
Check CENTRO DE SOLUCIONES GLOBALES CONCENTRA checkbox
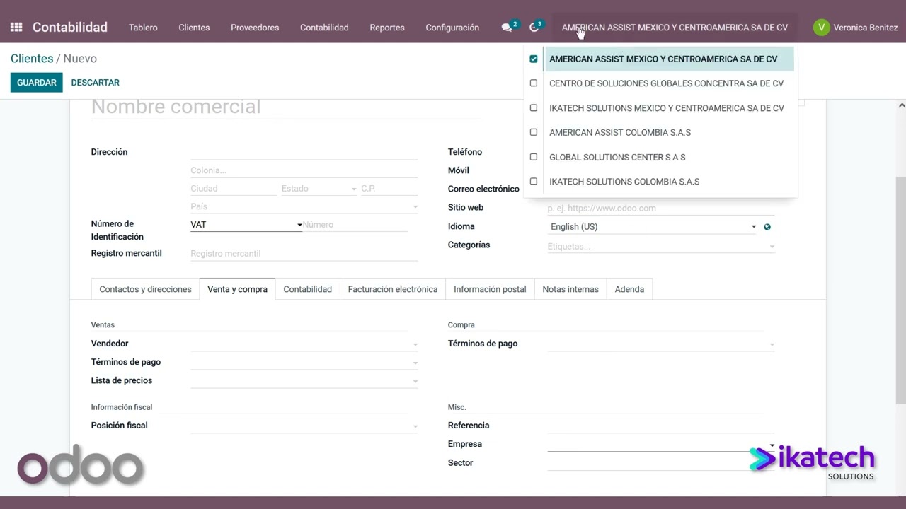[x=534, y=83]
